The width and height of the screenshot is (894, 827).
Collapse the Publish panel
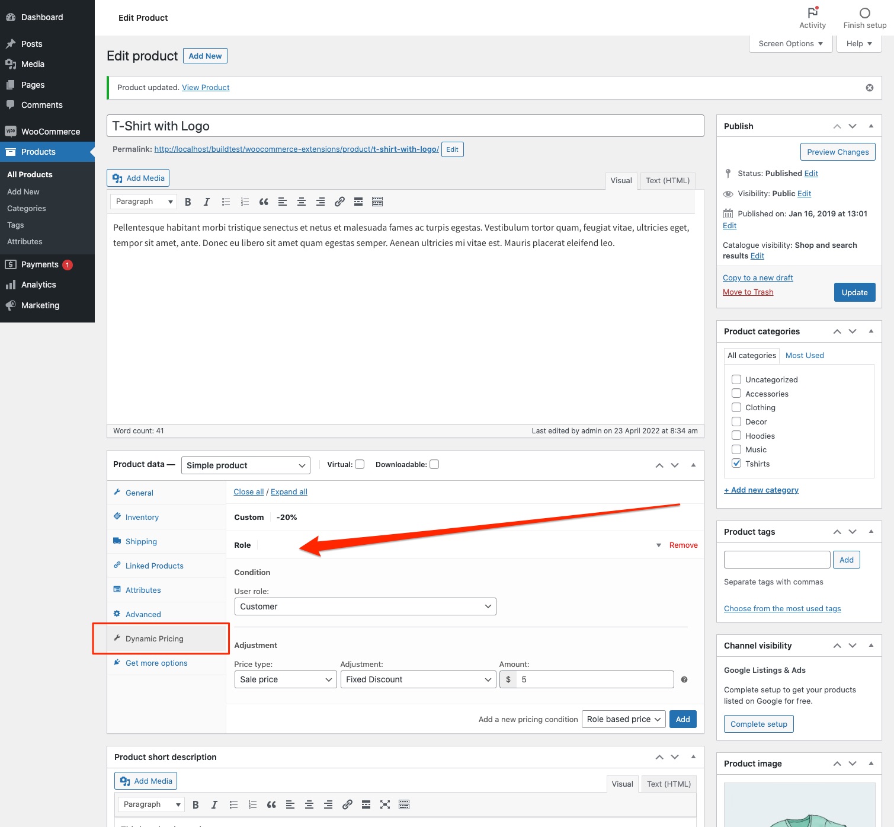pos(871,126)
